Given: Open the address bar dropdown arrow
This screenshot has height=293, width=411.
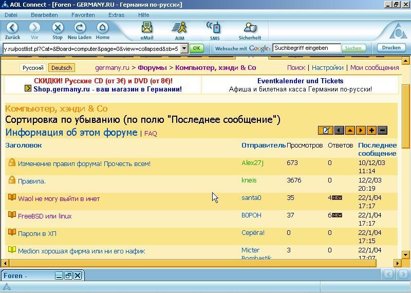Looking at the screenshot, I should pyautogui.click(x=184, y=48).
